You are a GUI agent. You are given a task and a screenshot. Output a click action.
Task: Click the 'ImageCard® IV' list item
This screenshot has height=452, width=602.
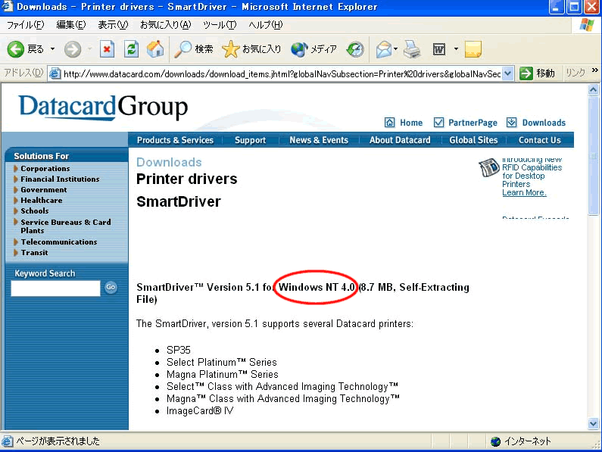click(200, 411)
